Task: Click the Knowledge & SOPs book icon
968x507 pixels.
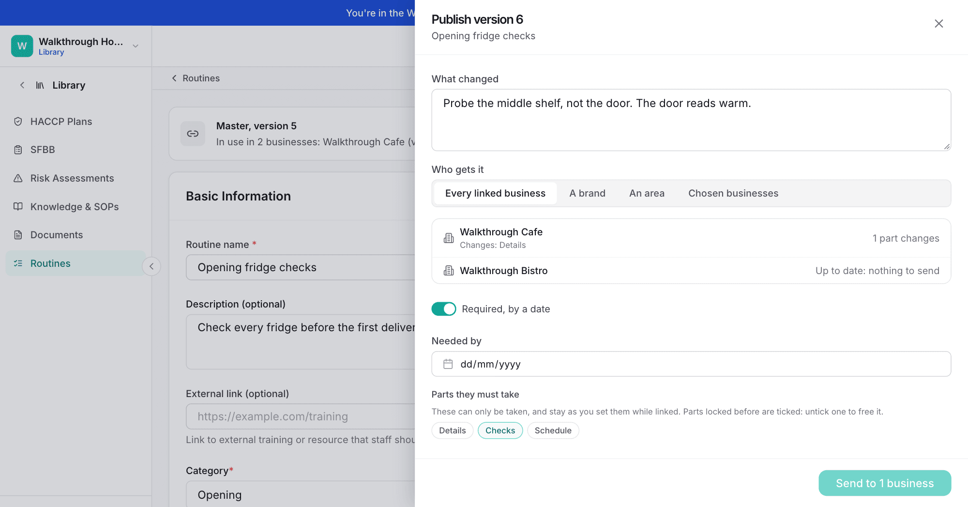Action: (18, 206)
